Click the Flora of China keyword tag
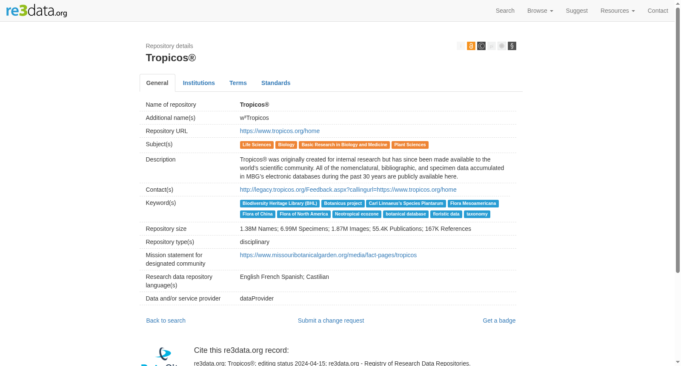This screenshot has height=366, width=681. pyautogui.click(x=258, y=214)
